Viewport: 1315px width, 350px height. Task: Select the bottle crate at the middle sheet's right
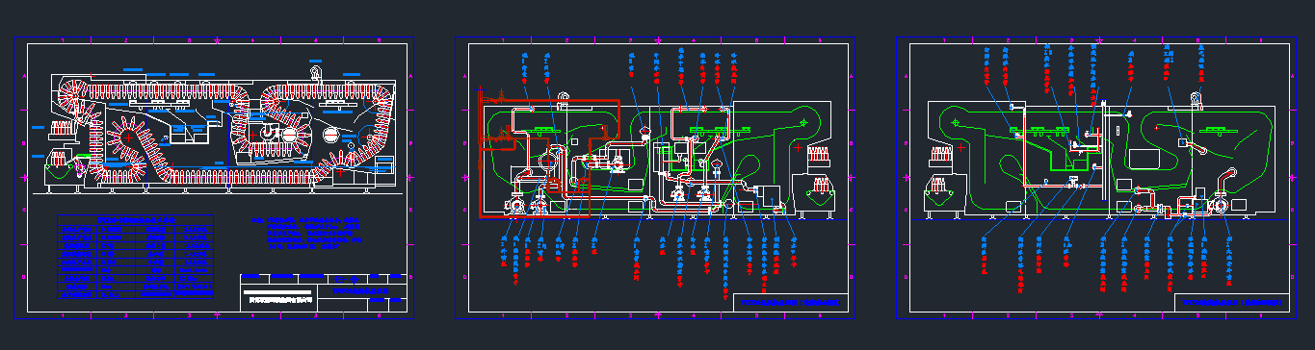click(x=818, y=156)
